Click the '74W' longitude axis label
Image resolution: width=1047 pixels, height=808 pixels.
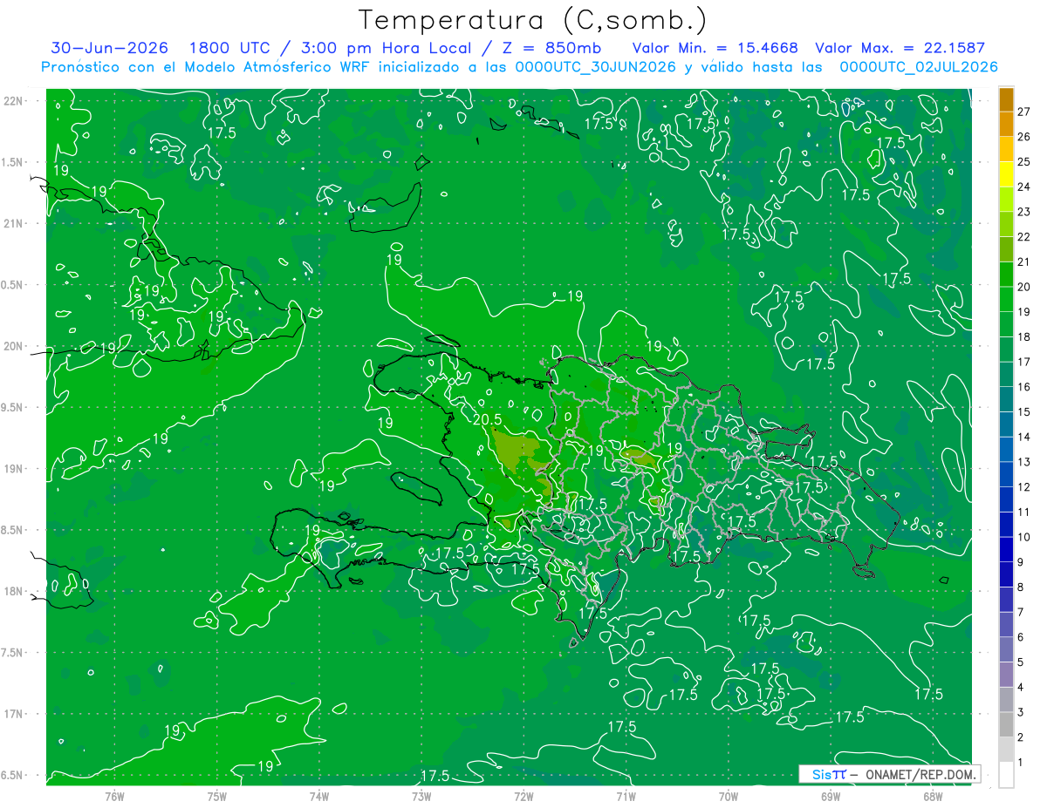(x=319, y=797)
